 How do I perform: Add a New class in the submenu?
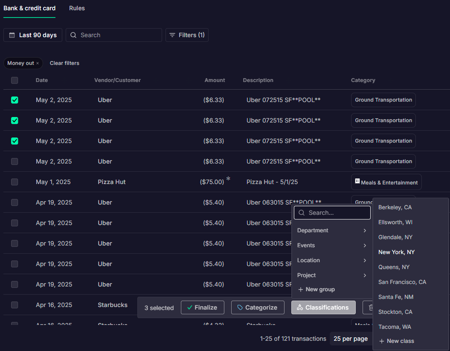coord(397,341)
